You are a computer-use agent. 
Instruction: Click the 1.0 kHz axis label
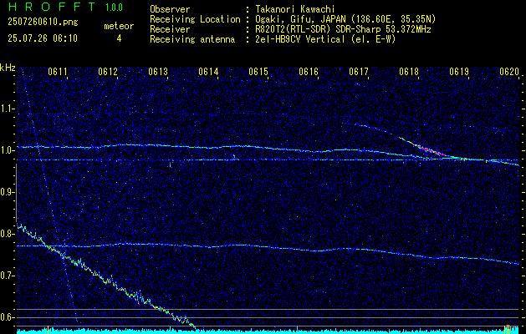[6, 150]
